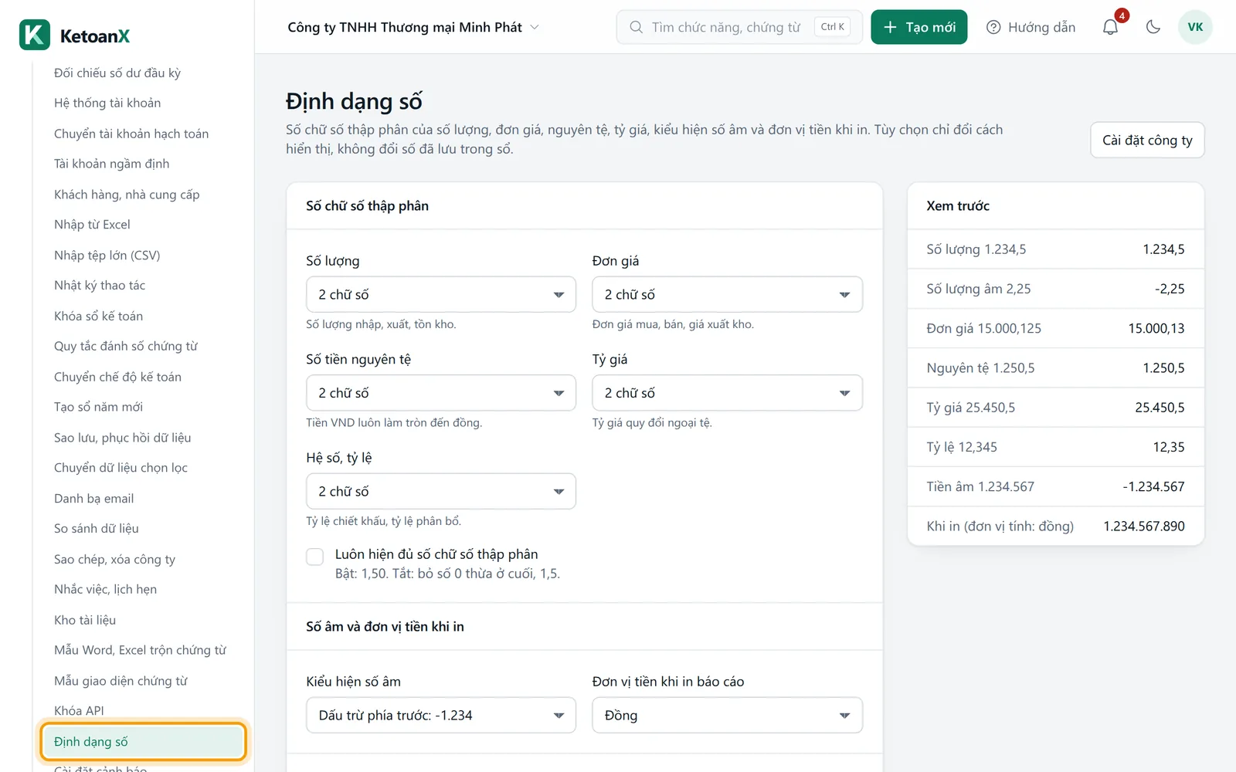This screenshot has height=772, width=1236.
Task: Focus the Tìm chức năng, chứng từ search field
Action: click(x=739, y=27)
